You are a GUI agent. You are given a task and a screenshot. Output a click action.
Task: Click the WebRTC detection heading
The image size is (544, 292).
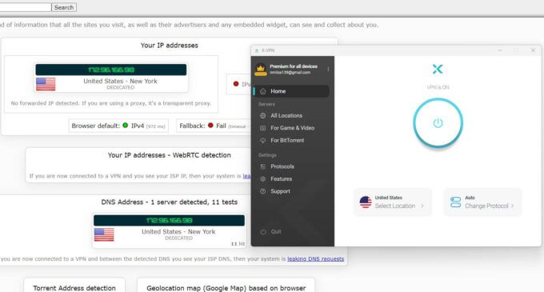[169, 155]
